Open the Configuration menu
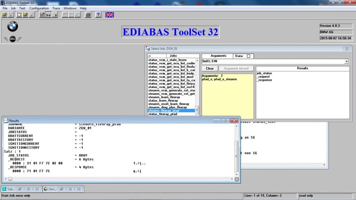Image resolution: width=356 pixels, height=200 pixels. (39, 8)
